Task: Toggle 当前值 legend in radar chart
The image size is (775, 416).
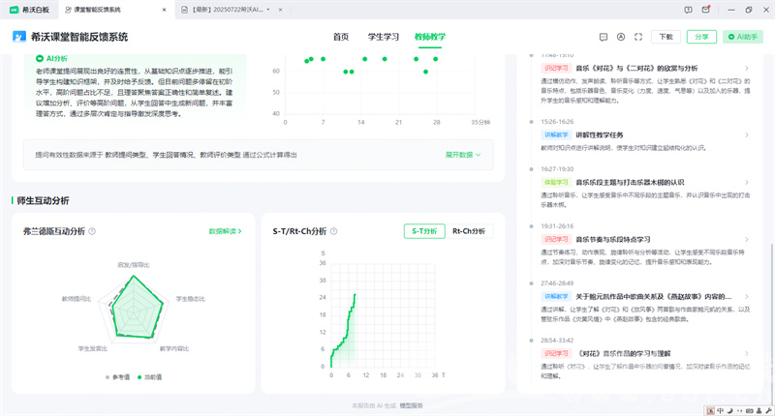Action: click(149, 377)
